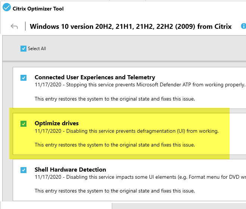Click the Select All label
Viewport: 246px width, 209px height.
pyautogui.click(x=37, y=49)
